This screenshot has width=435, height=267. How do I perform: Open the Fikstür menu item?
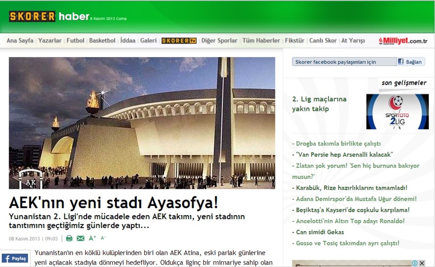[294, 41]
